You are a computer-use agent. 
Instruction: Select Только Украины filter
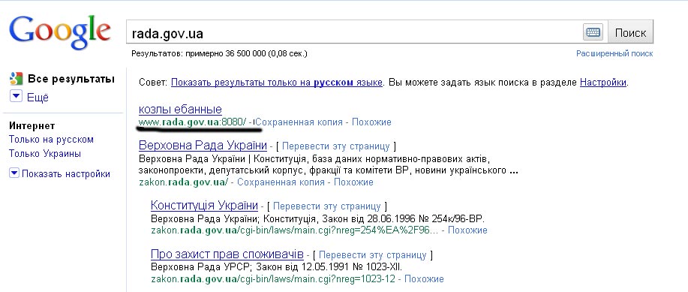(x=45, y=154)
